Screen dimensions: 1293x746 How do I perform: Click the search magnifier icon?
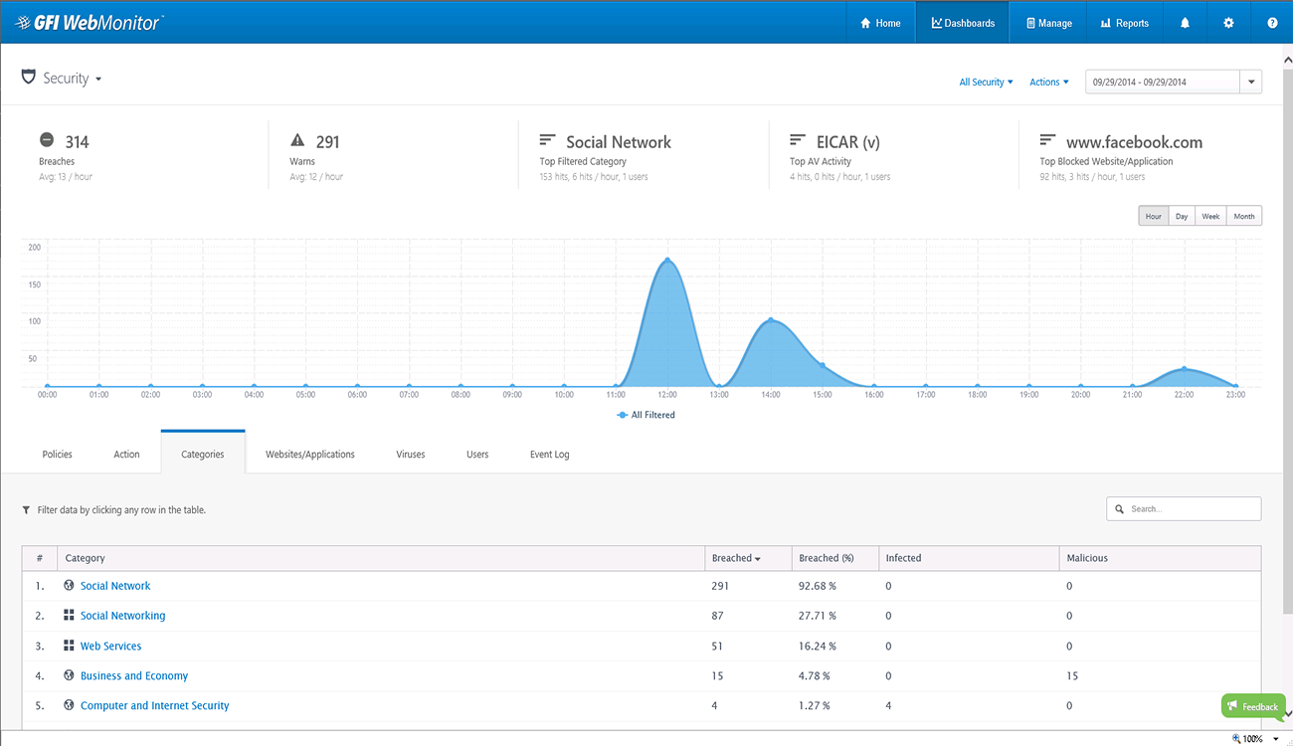(x=1120, y=508)
